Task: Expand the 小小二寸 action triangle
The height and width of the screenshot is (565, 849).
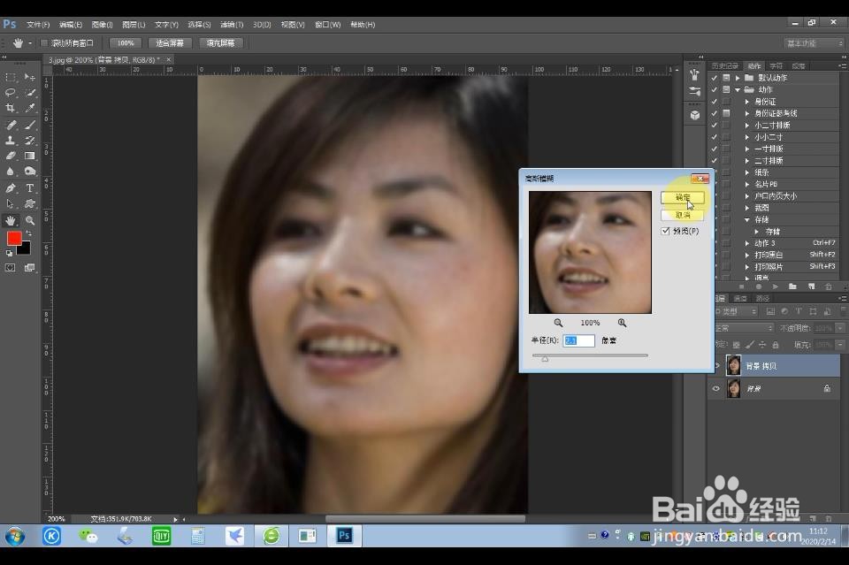Action: [x=747, y=137]
